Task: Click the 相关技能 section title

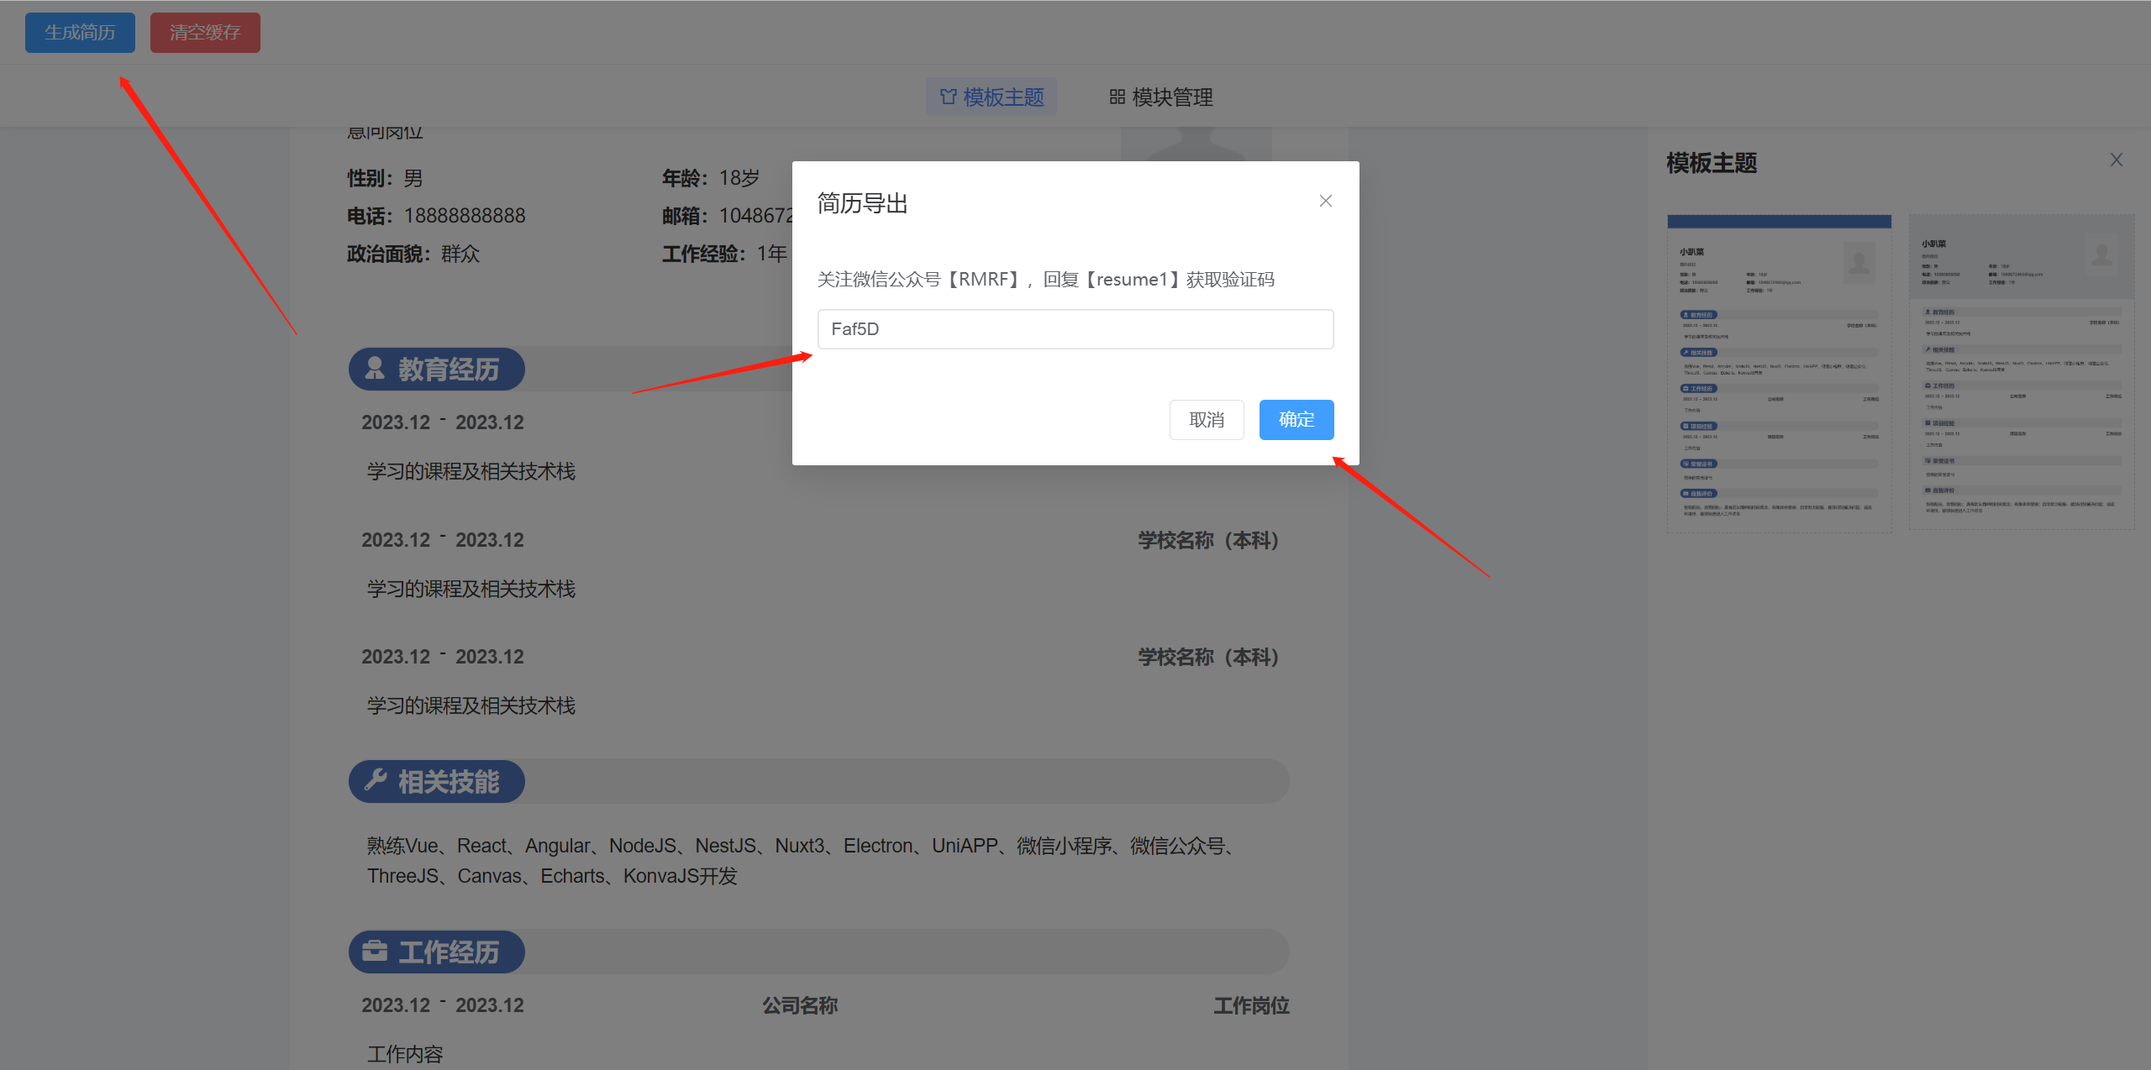Action: [x=449, y=782]
